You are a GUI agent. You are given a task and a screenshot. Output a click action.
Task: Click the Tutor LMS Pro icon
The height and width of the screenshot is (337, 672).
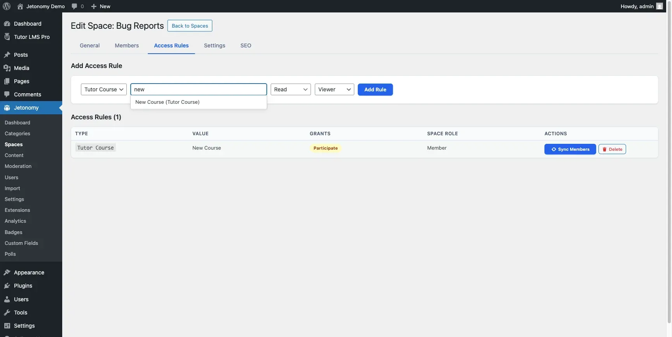pos(7,37)
